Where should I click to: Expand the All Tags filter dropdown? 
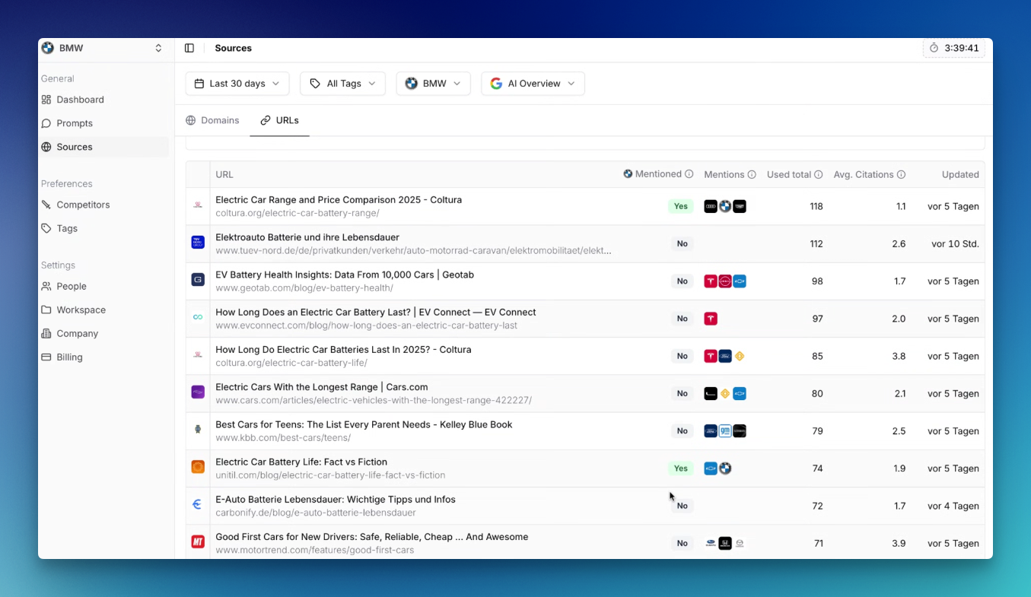343,84
